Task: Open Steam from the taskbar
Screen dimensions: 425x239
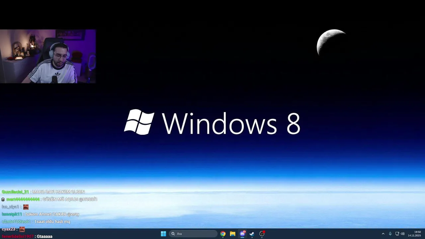Action: coord(252,234)
